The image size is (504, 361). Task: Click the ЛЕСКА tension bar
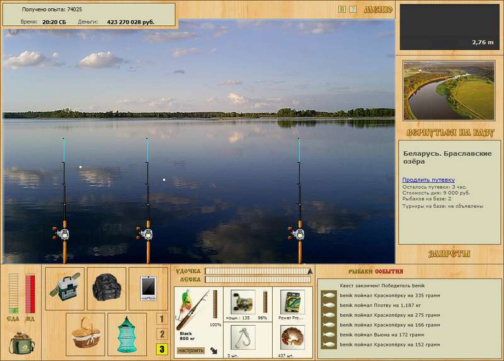[x=258, y=279]
